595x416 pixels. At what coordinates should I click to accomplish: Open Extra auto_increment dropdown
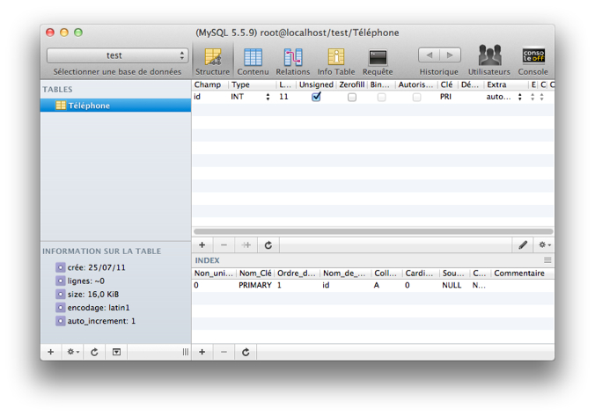[x=520, y=97]
